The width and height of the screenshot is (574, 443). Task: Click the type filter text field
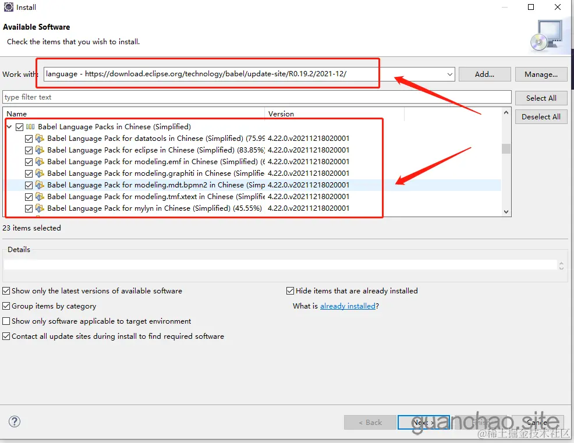pyautogui.click(x=257, y=97)
